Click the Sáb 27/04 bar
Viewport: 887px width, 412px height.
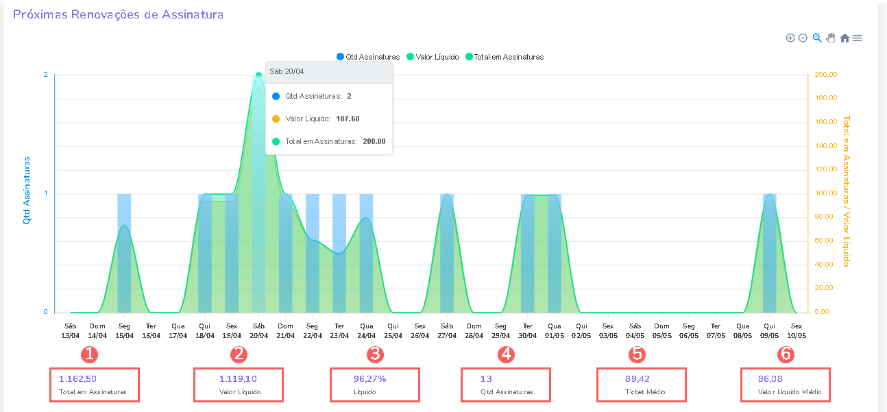(x=447, y=253)
